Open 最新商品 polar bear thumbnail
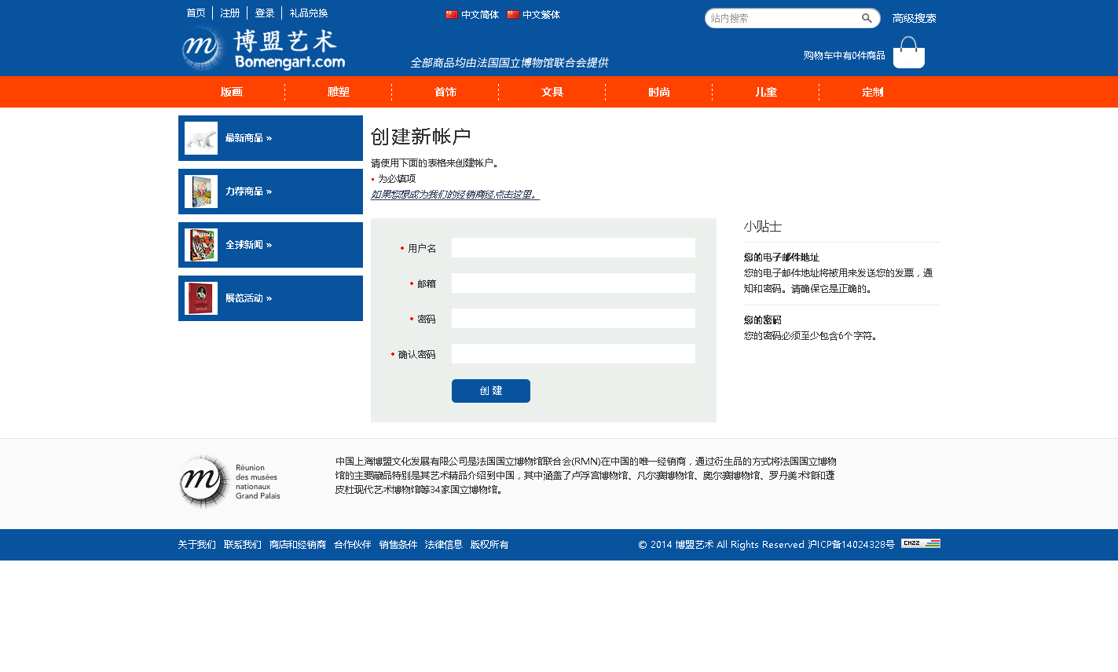The height and width of the screenshot is (672, 1118). click(201, 138)
